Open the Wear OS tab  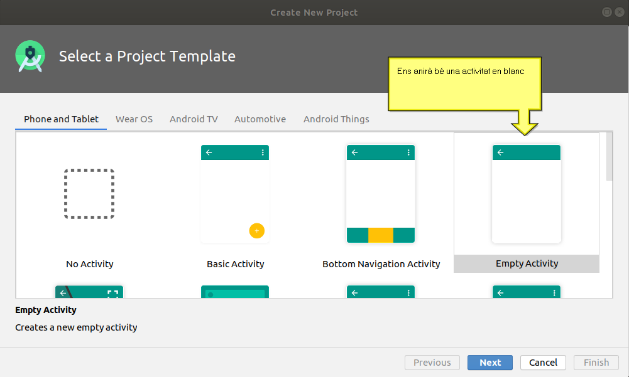pos(134,119)
